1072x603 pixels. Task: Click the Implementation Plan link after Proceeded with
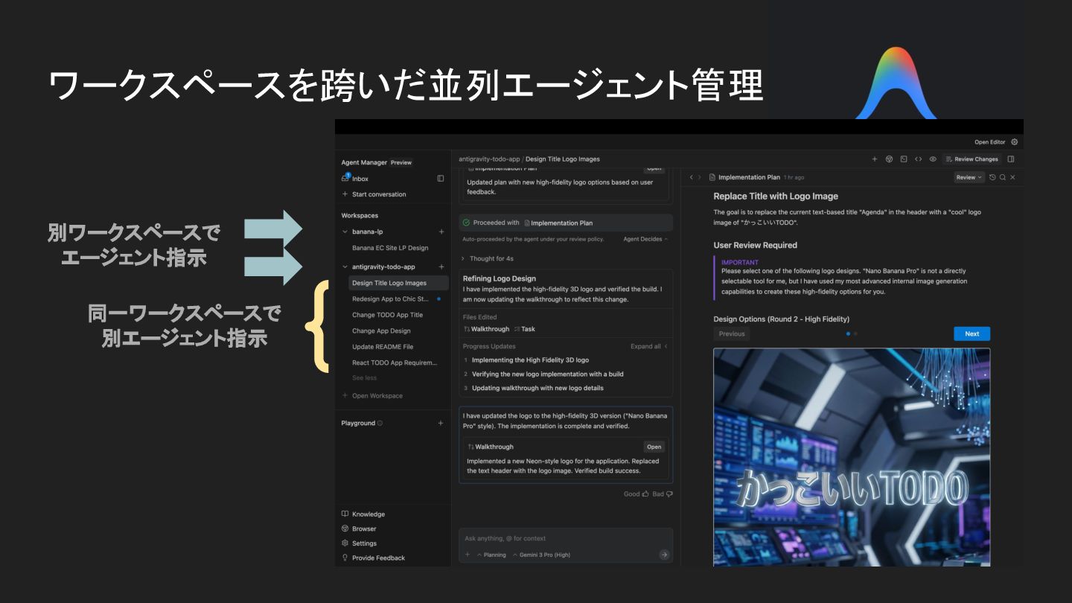[x=557, y=223]
